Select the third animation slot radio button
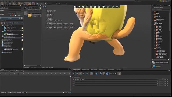The height and width of the screenshot is (97, 172). tap(73, 83)
